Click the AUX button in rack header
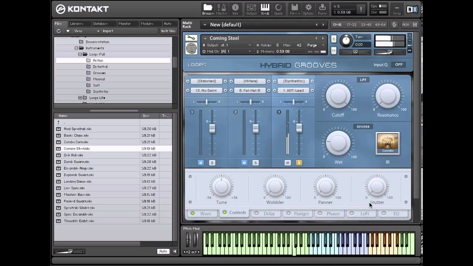 pyautogui.click(x=406, y=25)
